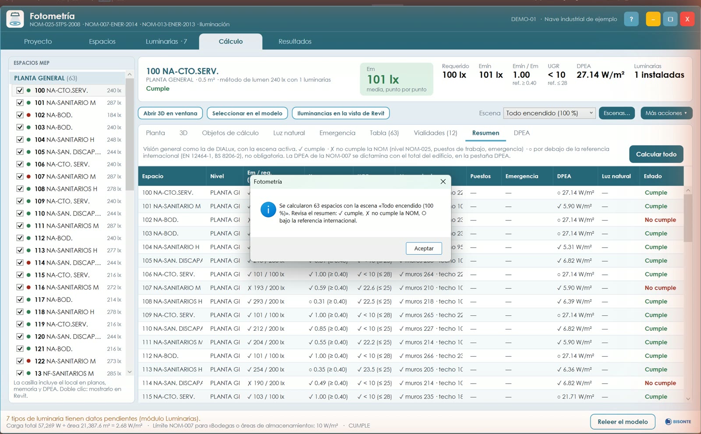Open the DPEA sub-tab
Image resolution: width=701 pixels, height=434 pixels.
click(x=521, y=133)
